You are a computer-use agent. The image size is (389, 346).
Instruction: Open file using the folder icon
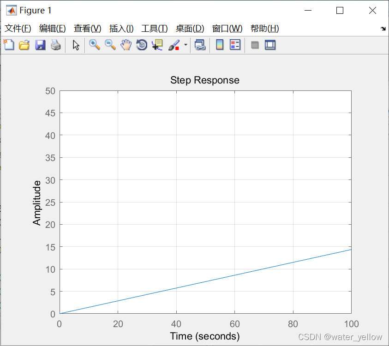point(24,45)
